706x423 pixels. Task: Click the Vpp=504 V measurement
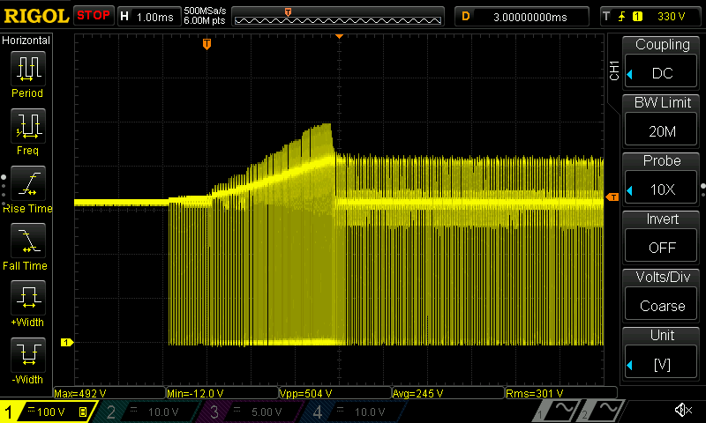pos(305,394)
